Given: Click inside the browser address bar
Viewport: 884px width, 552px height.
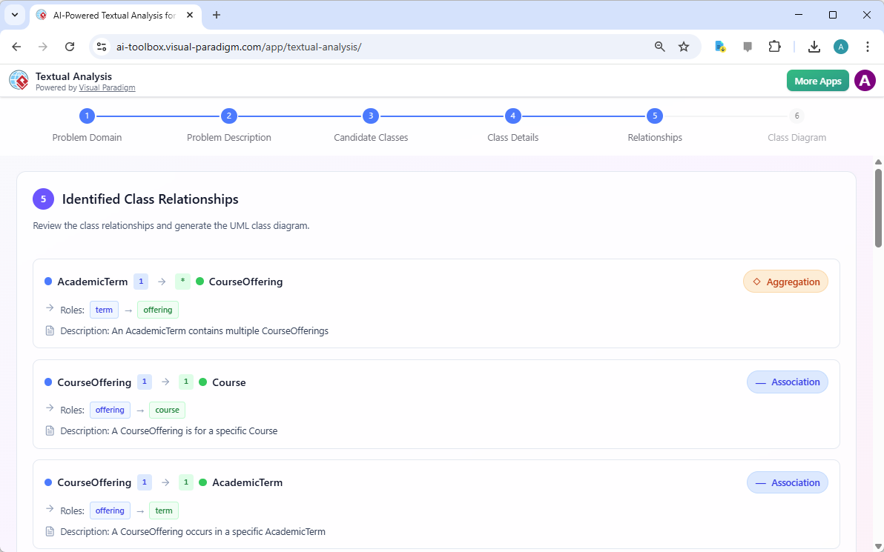Looking at the screenshot, I should (297, 46).
